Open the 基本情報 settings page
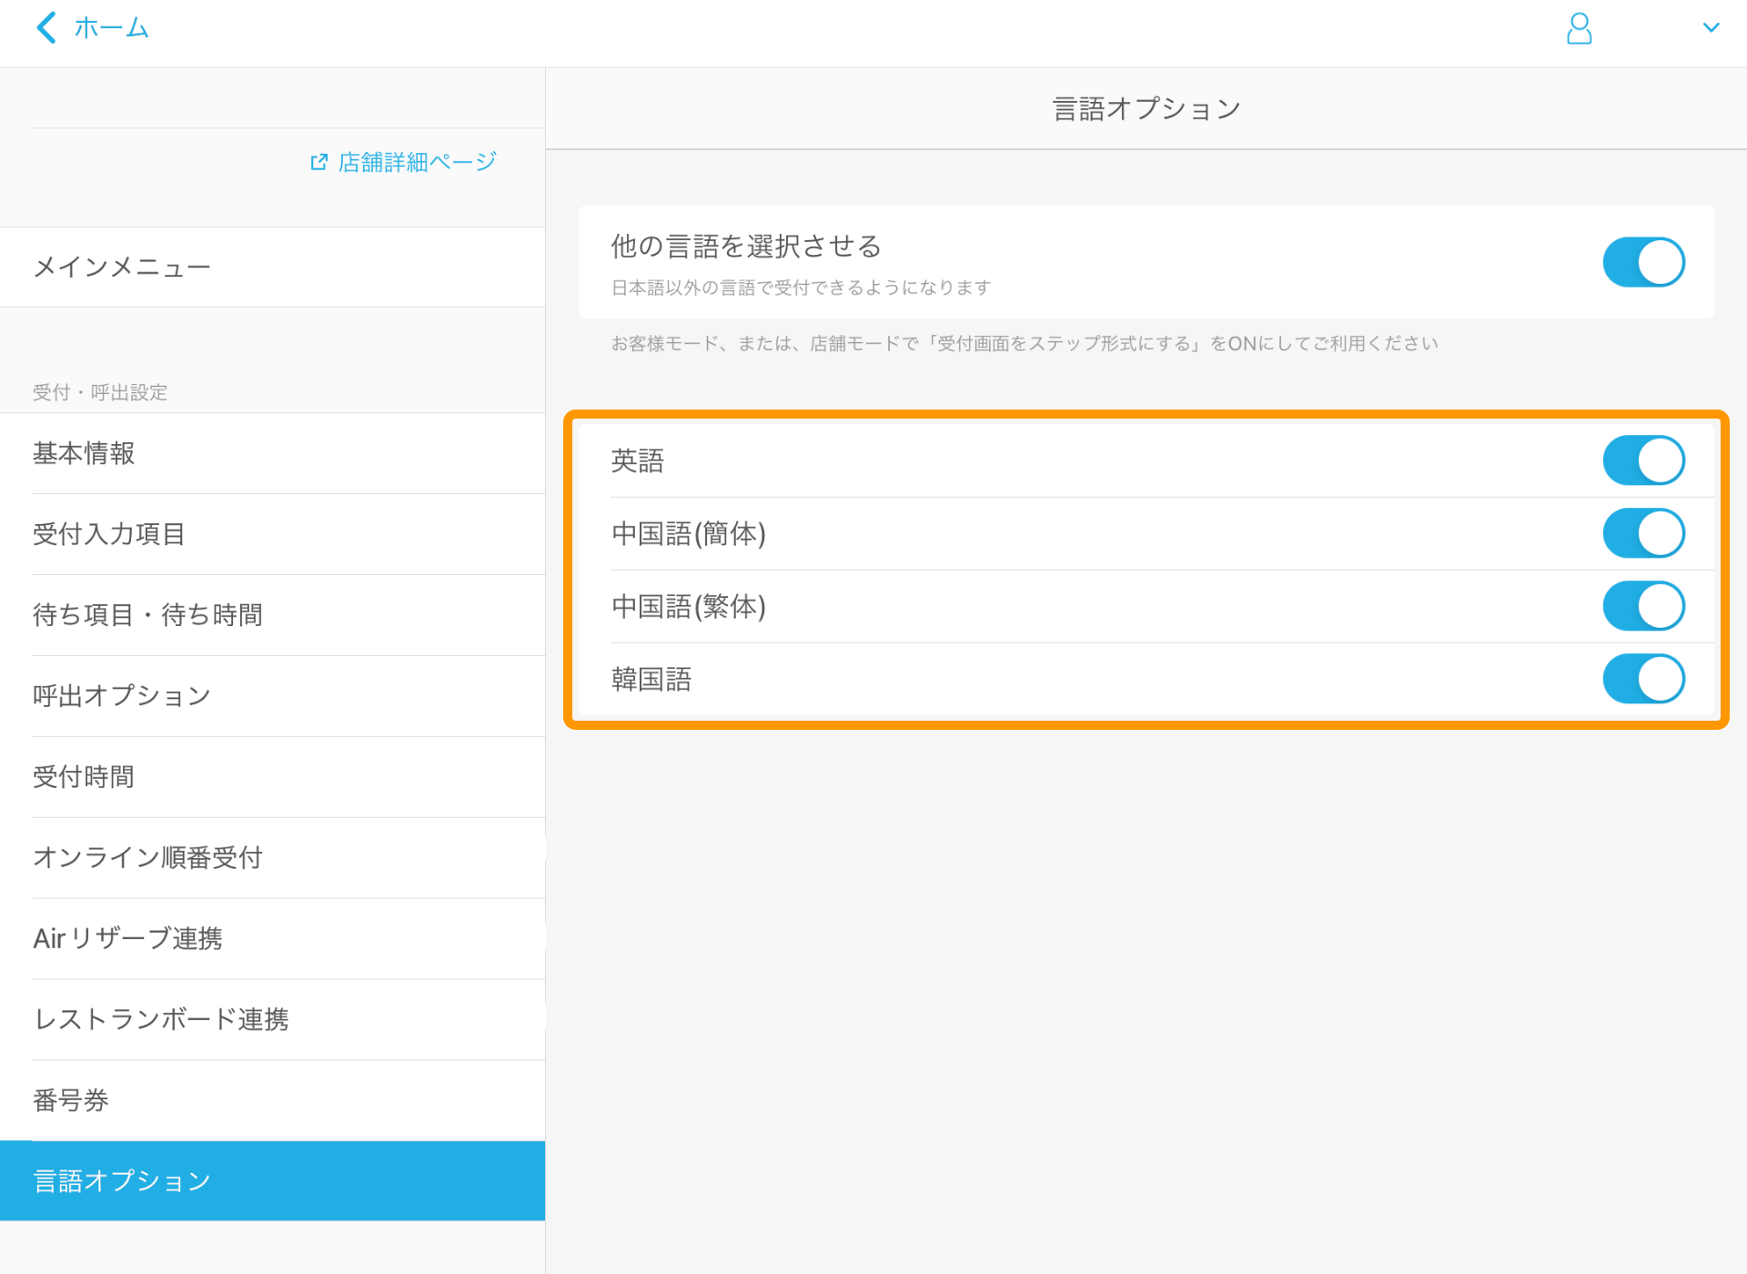1747x1274 pixels. [x=83, y=454]
